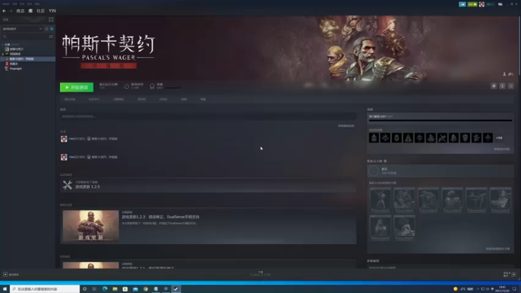Open the third locked achievement icon
The height and width of the screenshot is (293, 521).
click(x=397, y=138)
